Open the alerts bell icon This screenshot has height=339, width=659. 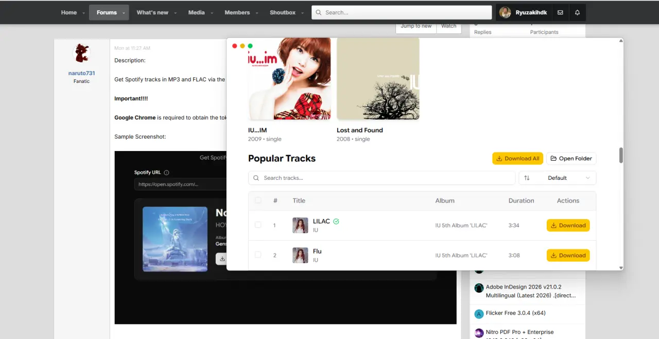[x=577, y=12]
